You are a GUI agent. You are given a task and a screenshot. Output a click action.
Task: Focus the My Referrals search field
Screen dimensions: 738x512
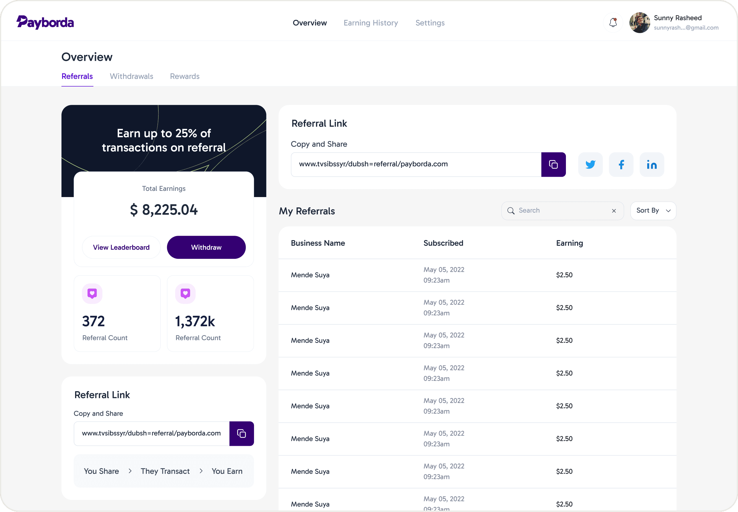pyautogui.click(x=562, y=211)
